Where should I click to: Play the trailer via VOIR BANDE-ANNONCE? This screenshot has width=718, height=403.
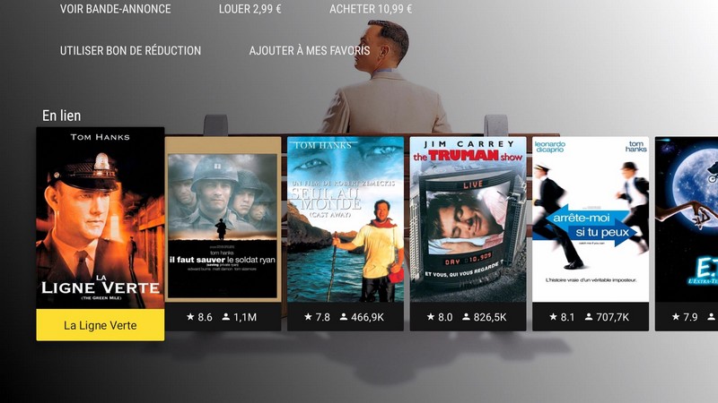[x=116, y=9]
